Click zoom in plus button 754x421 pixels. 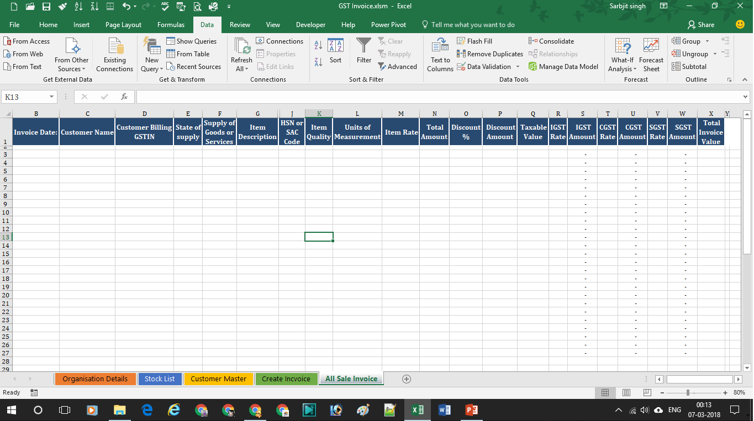coord(725,393)
